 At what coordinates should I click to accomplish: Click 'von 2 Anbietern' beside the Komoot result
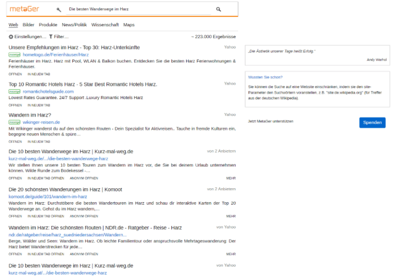tap(221, 189)
